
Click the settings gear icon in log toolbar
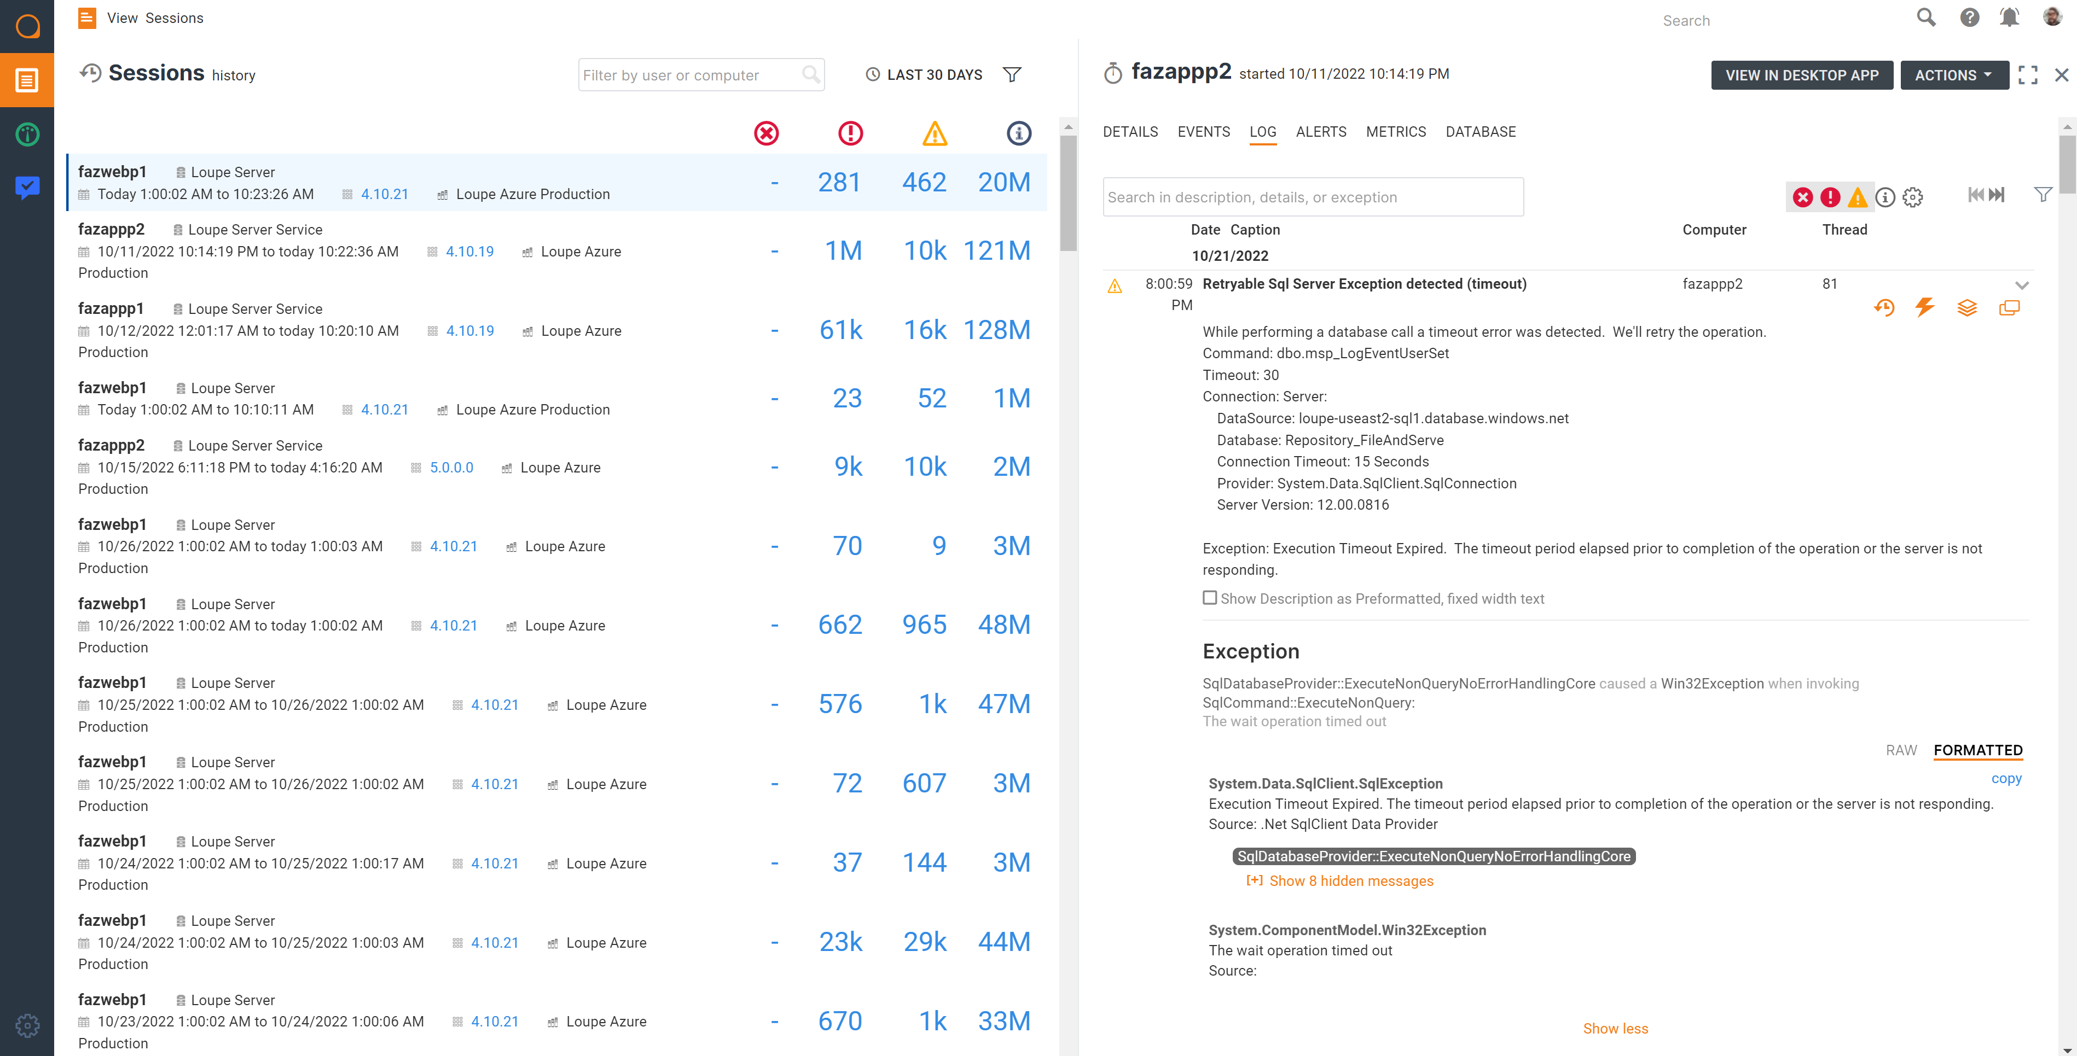tap(1914, 198)
